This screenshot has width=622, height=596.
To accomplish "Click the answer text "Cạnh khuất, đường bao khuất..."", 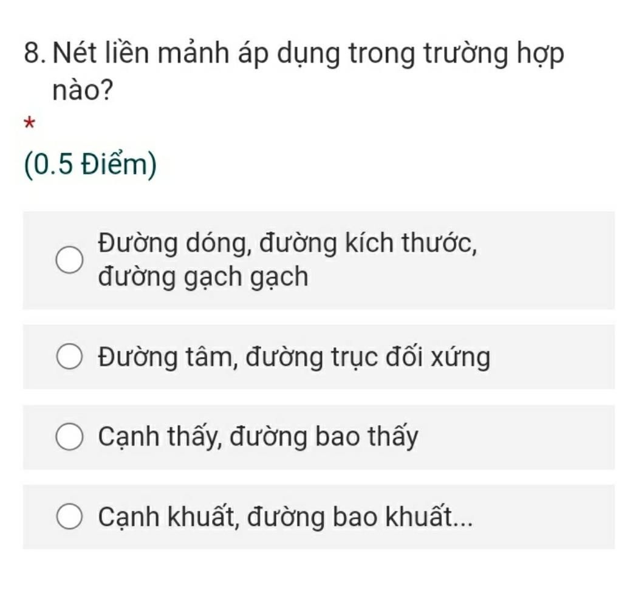I will tap(285, 516).
